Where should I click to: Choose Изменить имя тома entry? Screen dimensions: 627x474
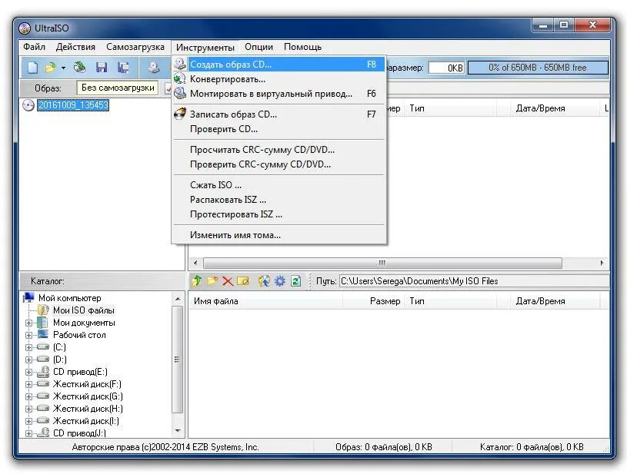coord(279,235)
